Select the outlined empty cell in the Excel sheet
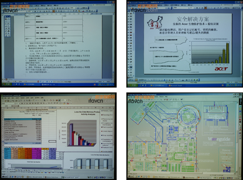243x180 pixels. 52,141
